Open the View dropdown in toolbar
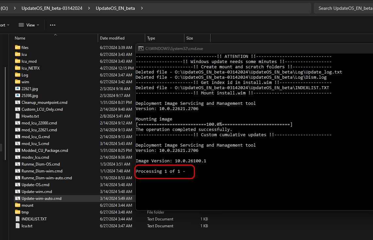Viewport: 373px width, 240px height. (x=29, y=25)
